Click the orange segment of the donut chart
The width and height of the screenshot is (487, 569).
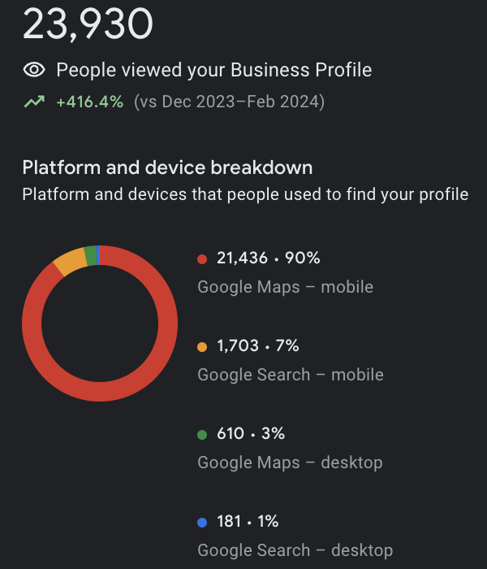click(71, 262)
